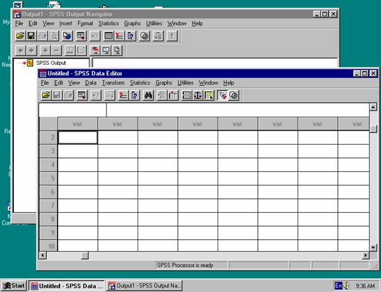381x292 pixels.
Task: Switch to Untitled - SPSS Data taskbar button
Action: pyautogui.click(x=67, y=285)
